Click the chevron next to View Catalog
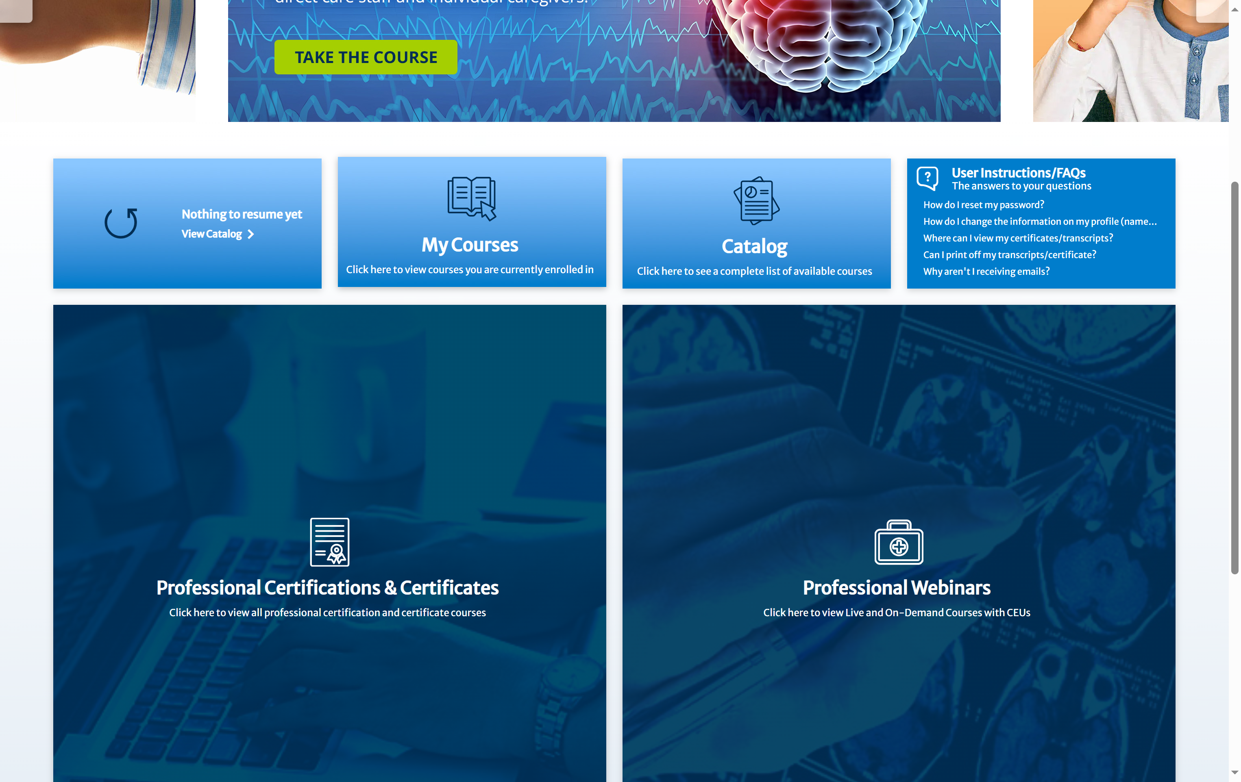Image resolution: width=1241 pixels, height=782 pixels. pyautogui.click(x=251, y=234)
